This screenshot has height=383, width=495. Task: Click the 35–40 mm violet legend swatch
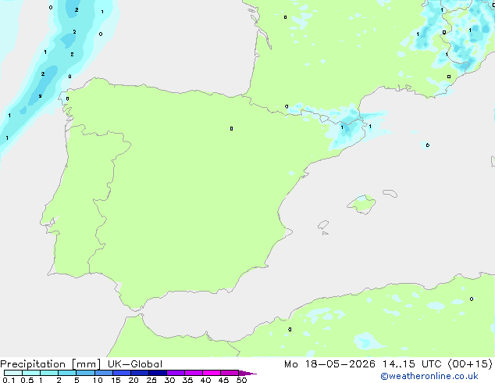point(194,373)
